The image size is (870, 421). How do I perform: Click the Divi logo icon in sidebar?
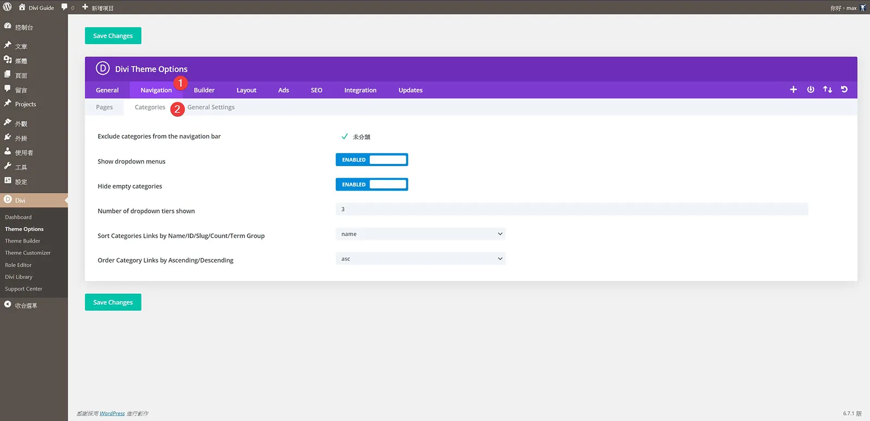pyautogui.click(x=8, y=200)
